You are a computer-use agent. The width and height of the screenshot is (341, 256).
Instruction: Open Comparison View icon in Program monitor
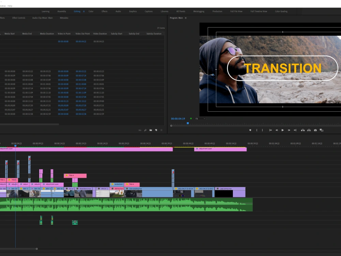pyautogui.click(x=322, y=130)
